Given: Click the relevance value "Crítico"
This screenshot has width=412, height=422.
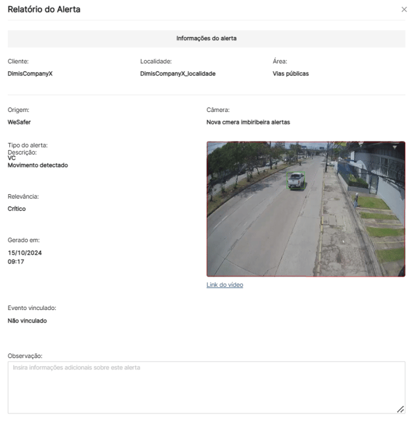Looking at the screenshot, I should 16,209.
